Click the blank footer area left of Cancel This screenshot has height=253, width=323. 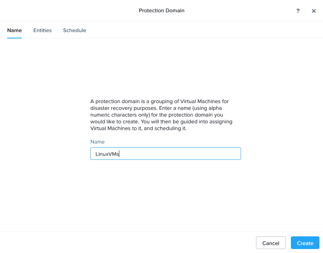[x=127, y=243]
